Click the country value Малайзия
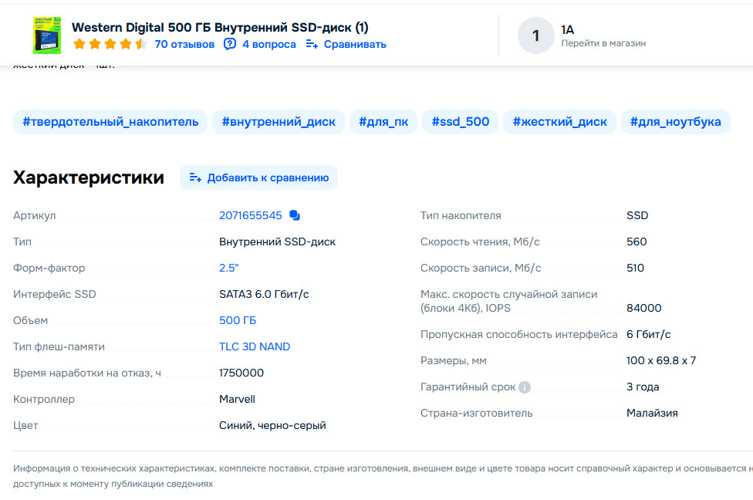This screenshot has width=753, height=500. pos(652,413)
